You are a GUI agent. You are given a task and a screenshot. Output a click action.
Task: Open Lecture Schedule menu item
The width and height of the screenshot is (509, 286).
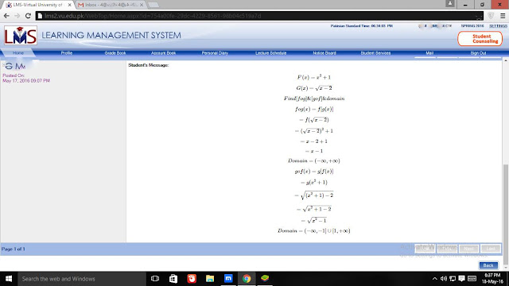click(270, 53)
